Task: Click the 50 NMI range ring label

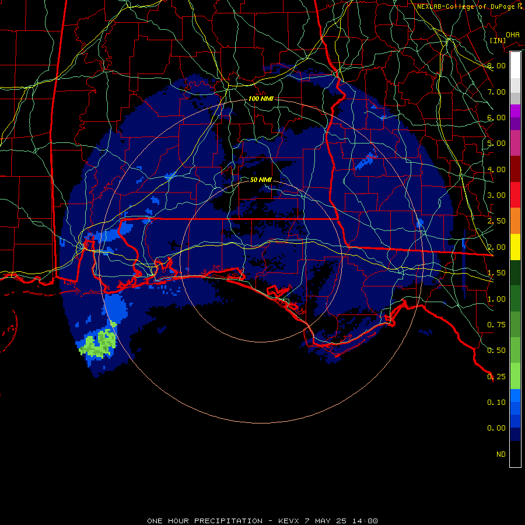Action: point(261,180)
